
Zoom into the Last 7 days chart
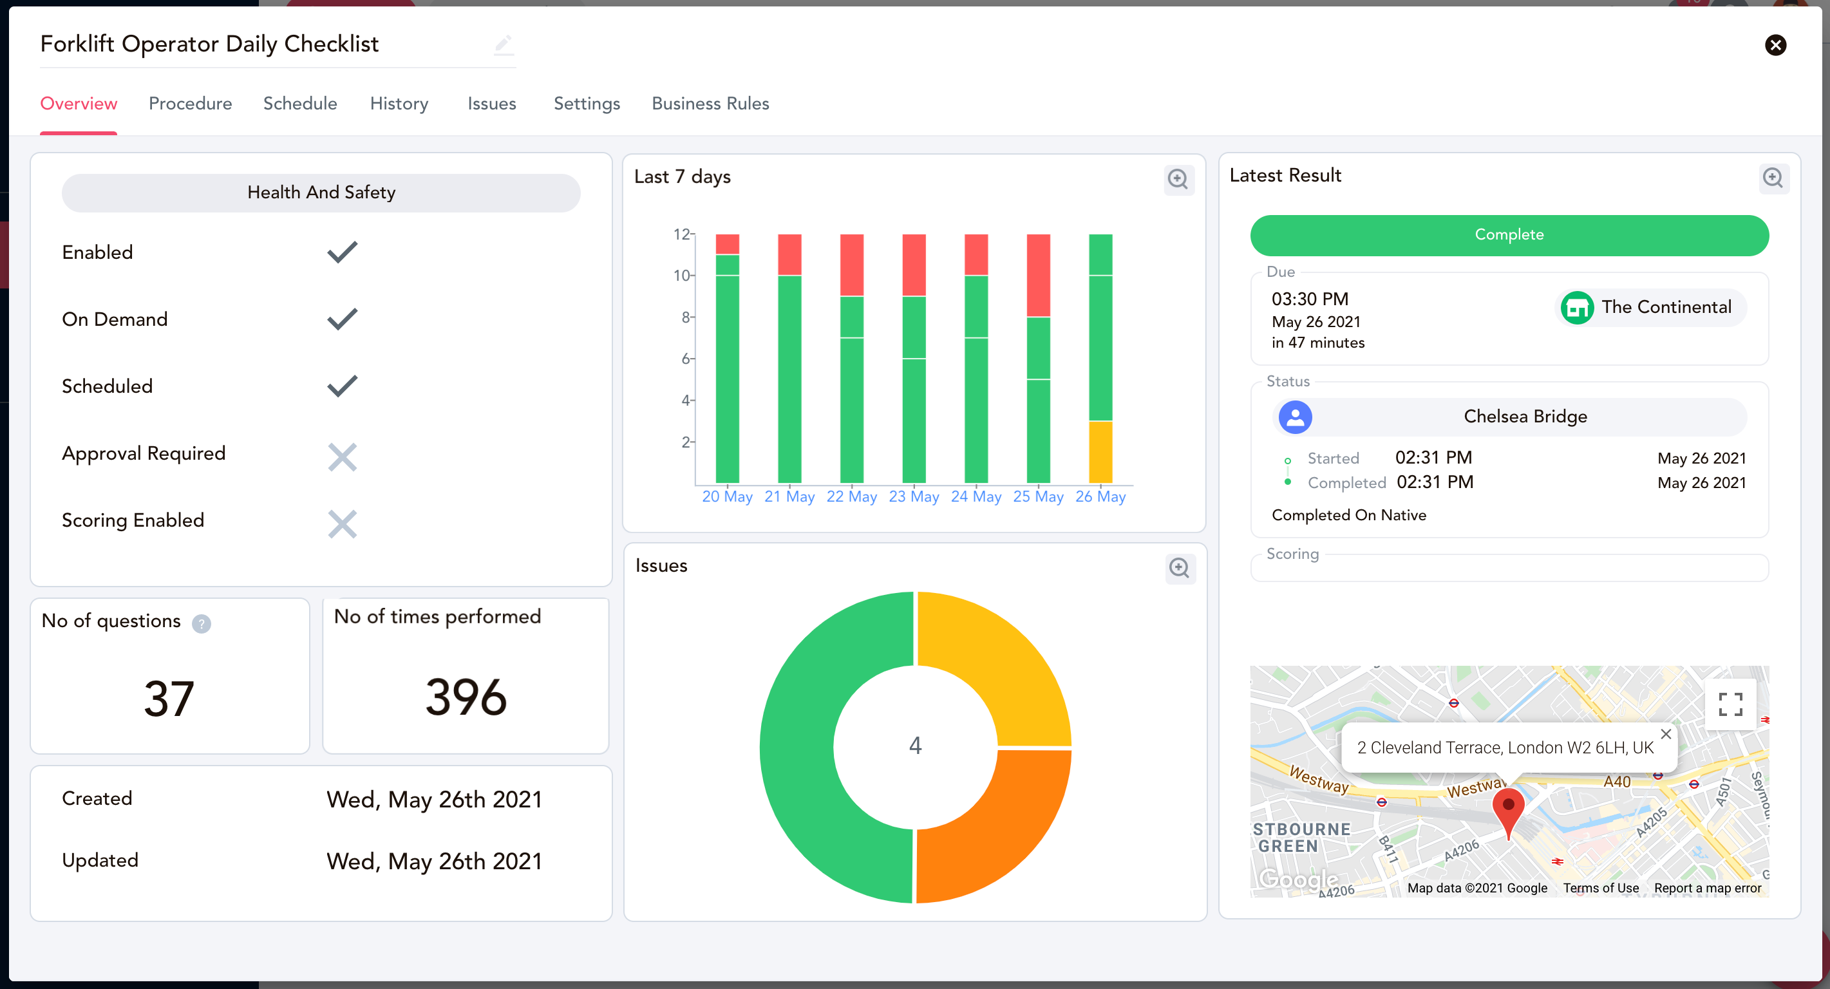point(1178,179)
